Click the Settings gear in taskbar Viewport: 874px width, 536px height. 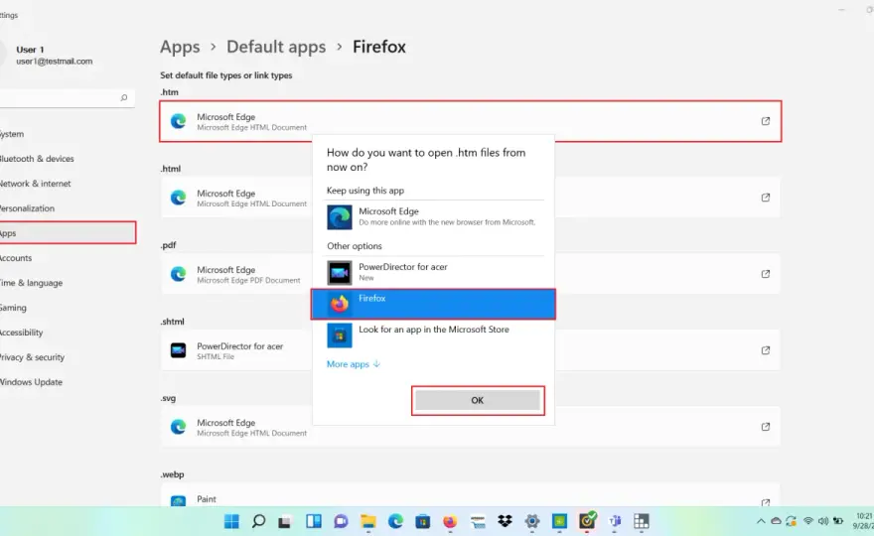click(532, 521)
